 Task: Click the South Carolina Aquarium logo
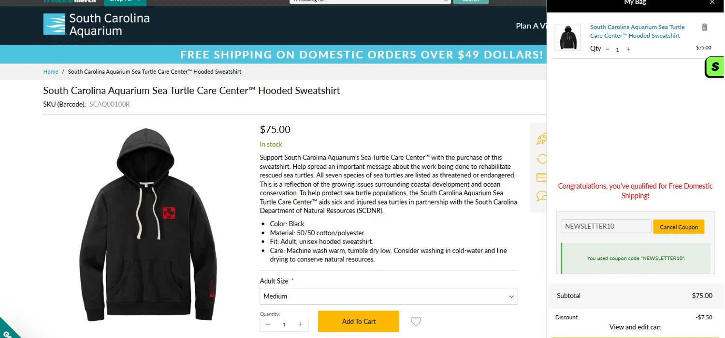[x=97, y=25]
